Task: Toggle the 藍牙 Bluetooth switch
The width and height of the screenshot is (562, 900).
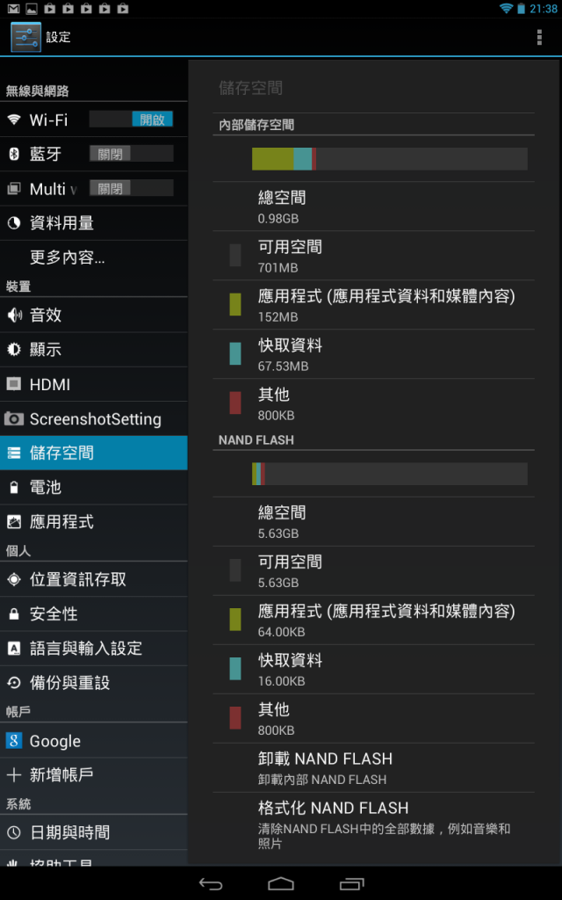Action: click(132, 153)
